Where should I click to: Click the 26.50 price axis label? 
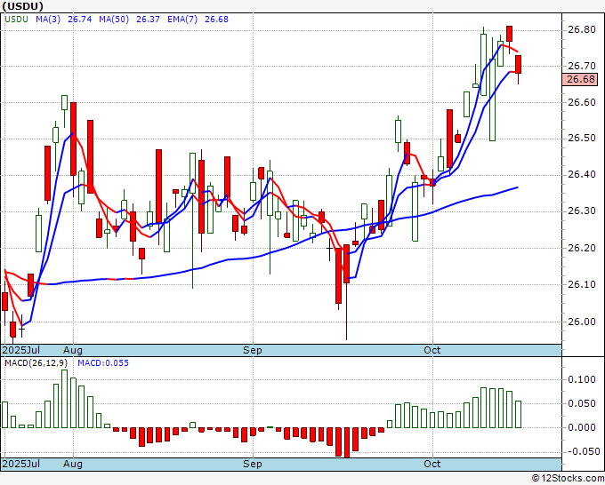pyautogui.click(x=582, y=139)
